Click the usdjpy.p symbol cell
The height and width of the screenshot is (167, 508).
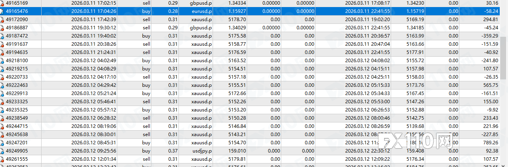point(201,151)
